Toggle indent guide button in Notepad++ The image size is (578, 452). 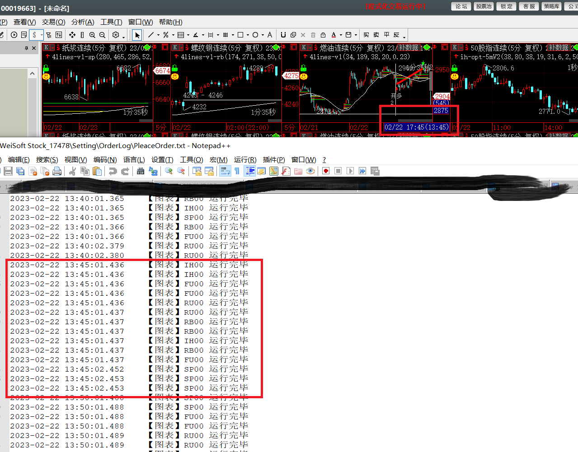249,171
